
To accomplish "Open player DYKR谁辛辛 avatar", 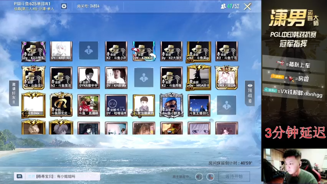I will [88, 78].
